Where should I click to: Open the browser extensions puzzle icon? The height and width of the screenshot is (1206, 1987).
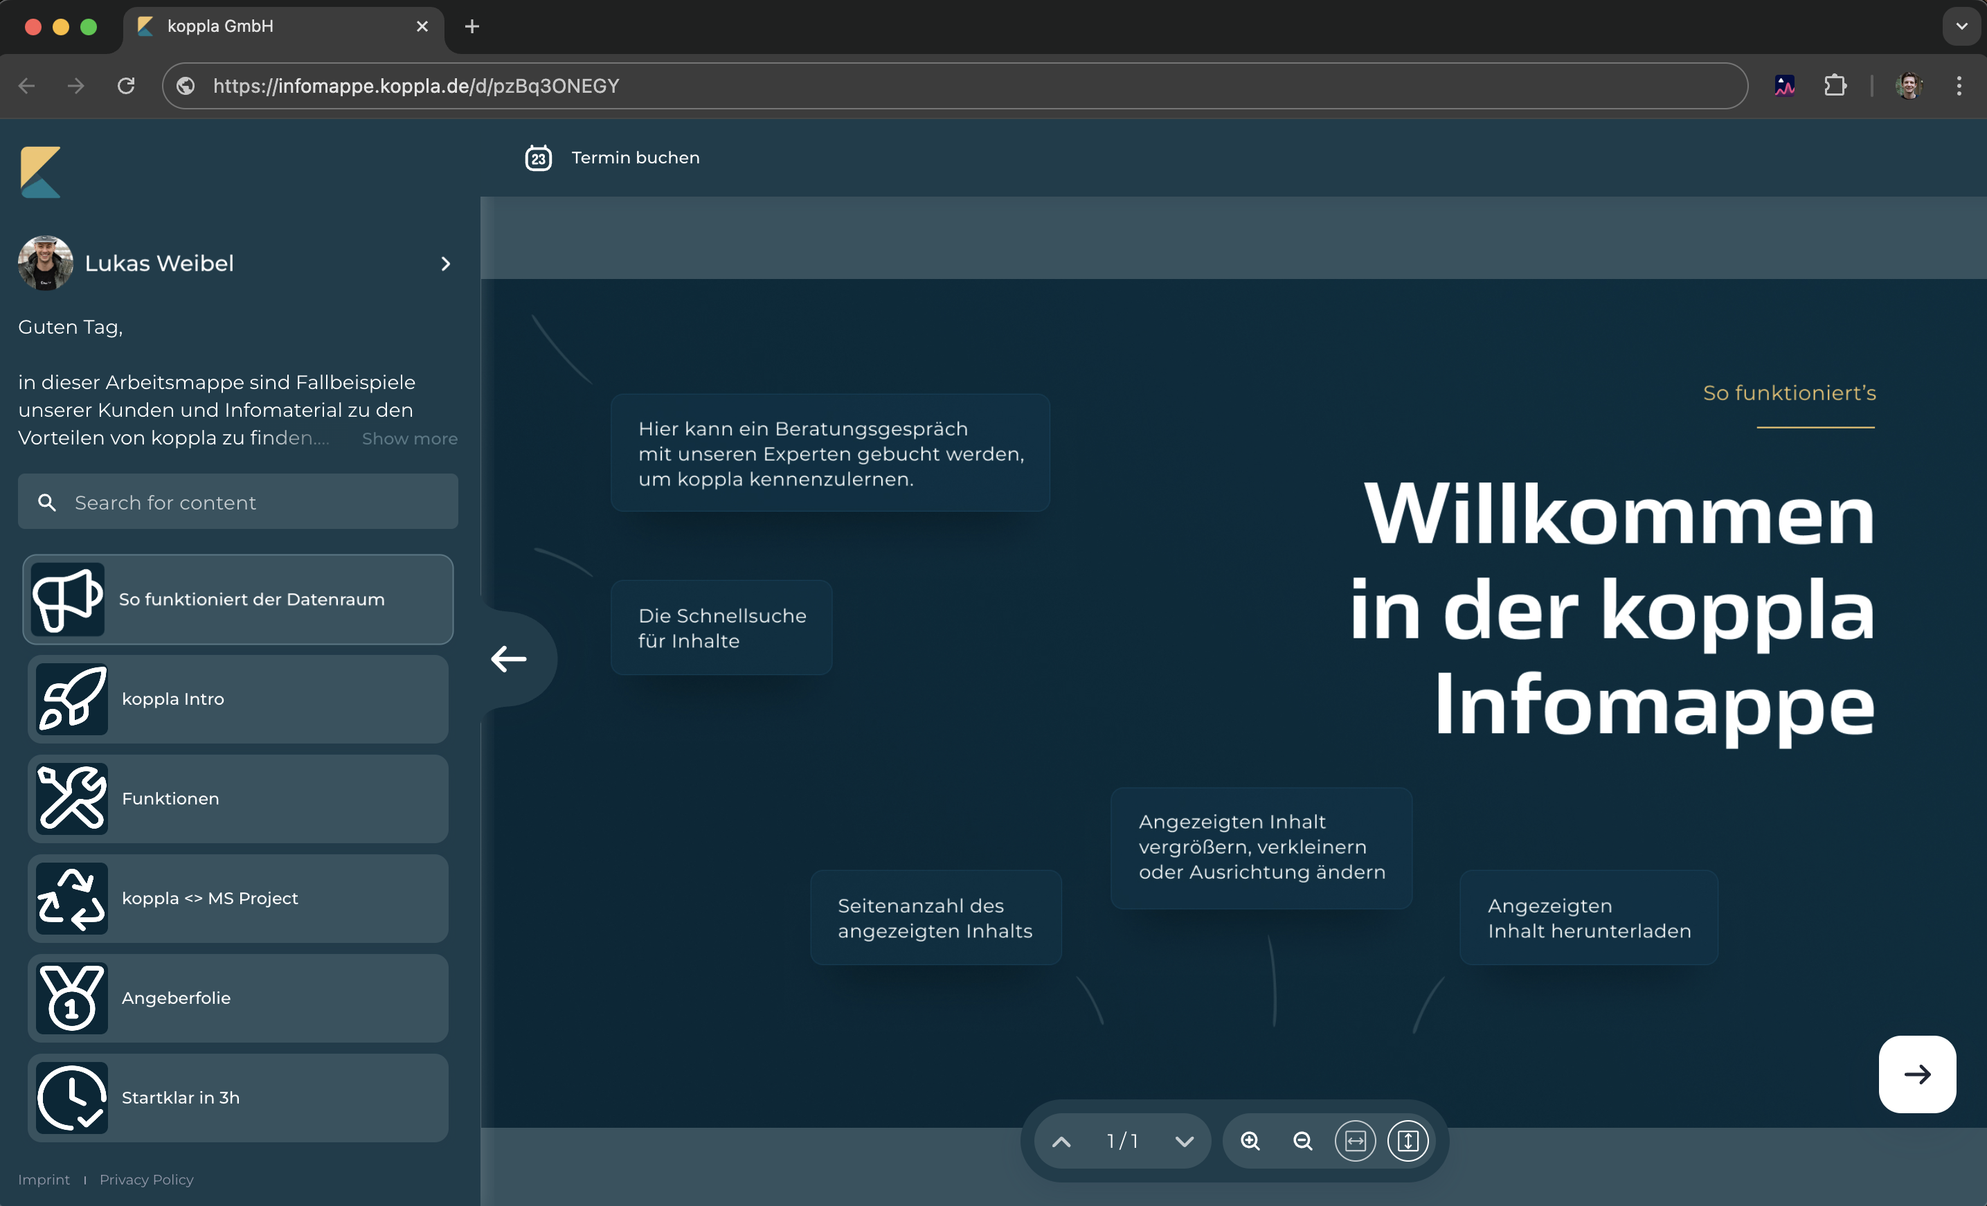(1835, 85)
